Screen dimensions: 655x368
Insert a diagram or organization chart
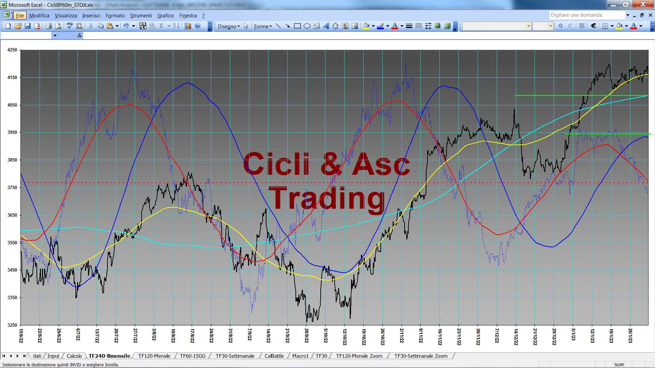[x=336, y=26]
